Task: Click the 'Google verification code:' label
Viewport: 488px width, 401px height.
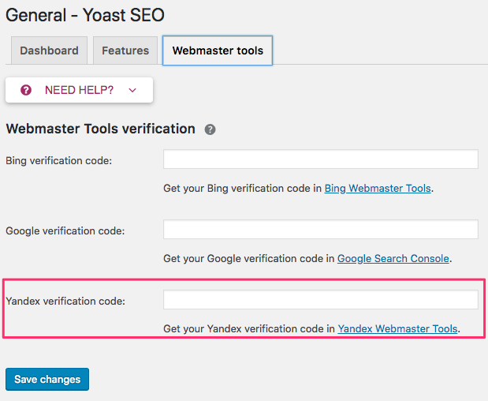Action: tap(65, 230)
